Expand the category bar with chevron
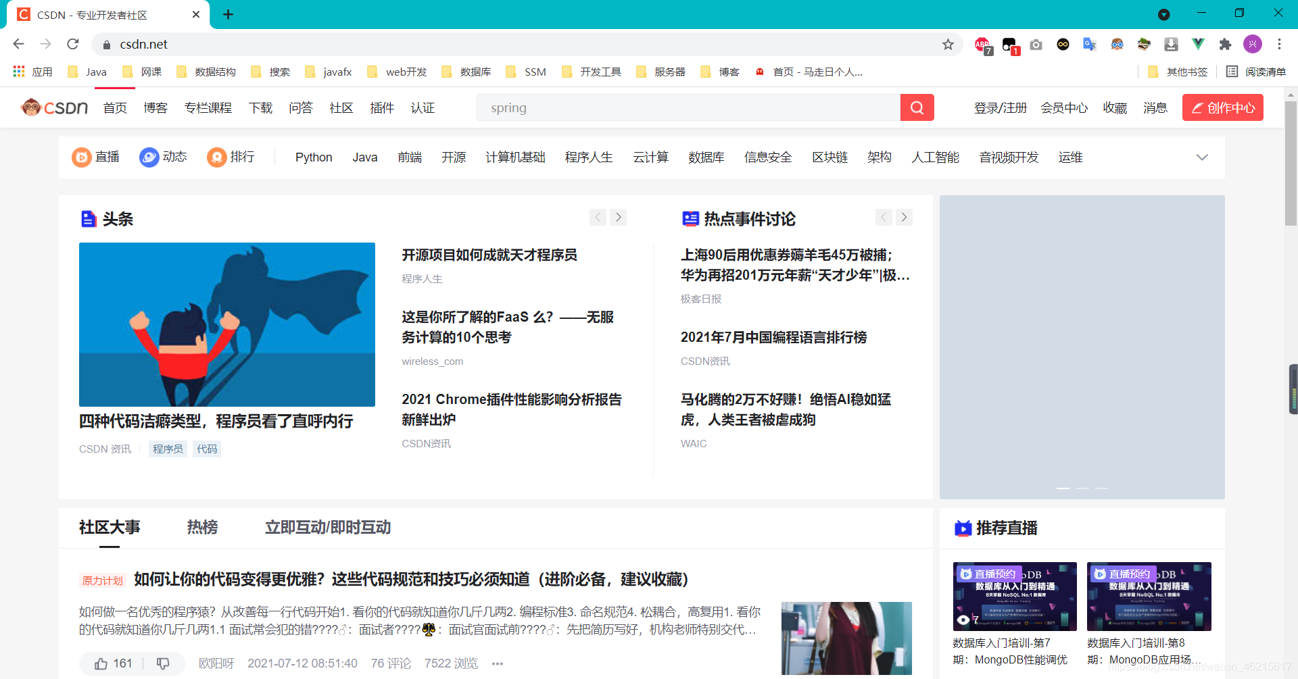The image size is (1298, 679). 1202,157
